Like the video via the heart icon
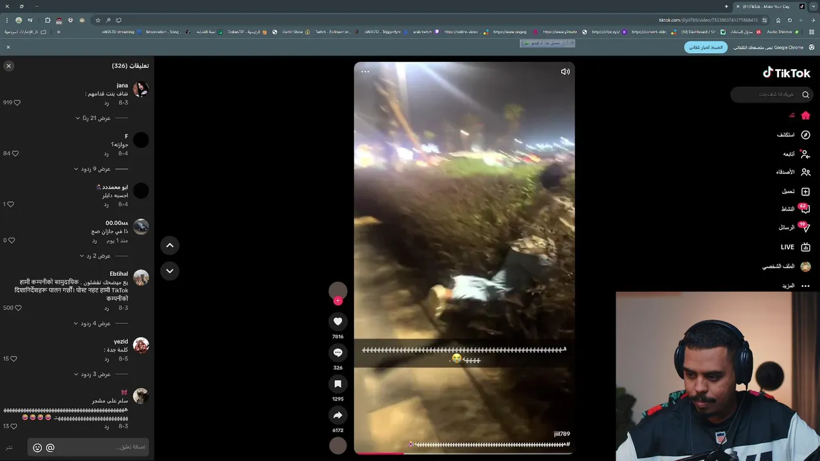Image resolution: width=820 pixels, height=461 pixels. coord(338,321)
